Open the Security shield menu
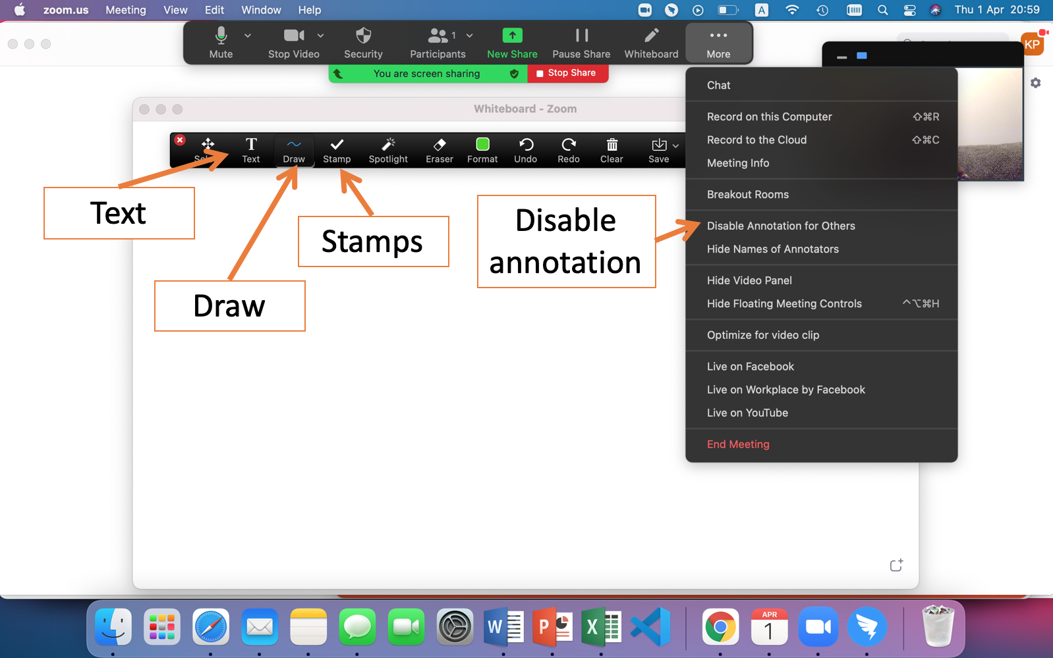The image size is (1053, 658). coord(363,43)
